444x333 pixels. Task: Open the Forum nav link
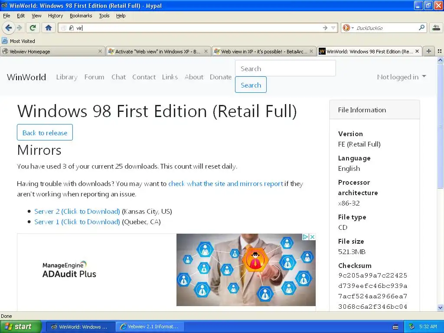point(94,77)
